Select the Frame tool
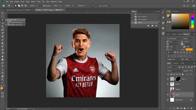 pos(2,30)
